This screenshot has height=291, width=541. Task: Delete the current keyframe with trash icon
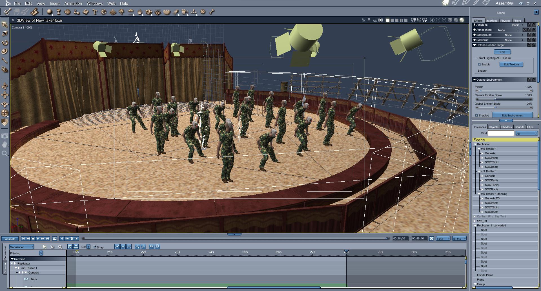click(x=72, y=239)
